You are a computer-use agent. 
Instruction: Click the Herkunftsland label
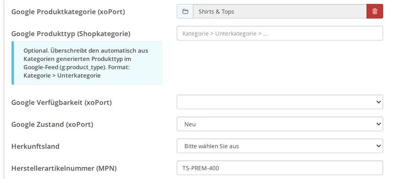coord(36,146)
